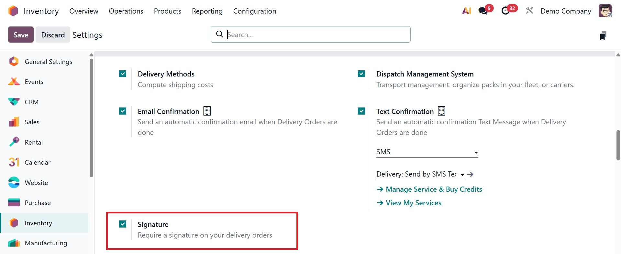Toggle the Signature checkbox
This screenshot has width=621, height=254.
click(x=123, y=224)
